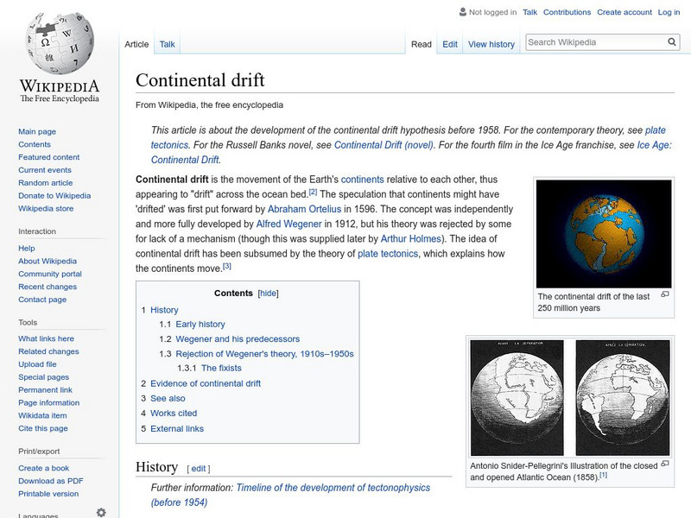Click the Search Wikipedia input field
Image resolution: width=691 pixels, height=518 pixels.
coord(596,42)
